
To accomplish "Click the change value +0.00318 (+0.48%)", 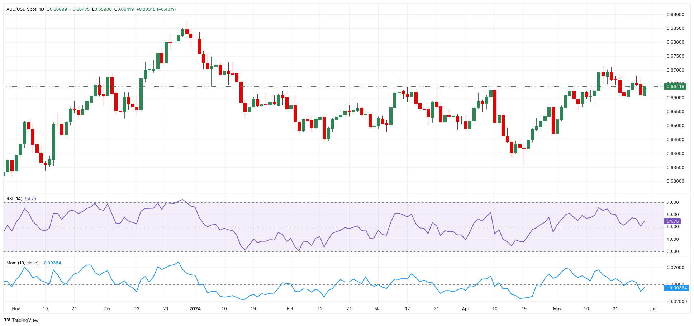I will [x=156, y=9].
